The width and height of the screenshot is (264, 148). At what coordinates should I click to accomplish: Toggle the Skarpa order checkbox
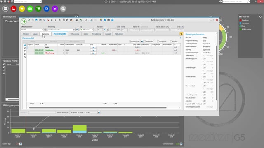tap(130, 41)
